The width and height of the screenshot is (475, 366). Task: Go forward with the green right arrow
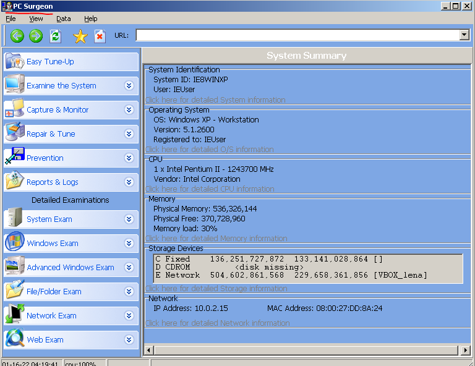(x=36, y=36)
